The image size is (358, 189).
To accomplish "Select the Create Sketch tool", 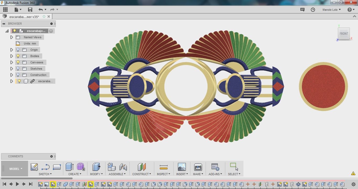I will coord(34,167).
